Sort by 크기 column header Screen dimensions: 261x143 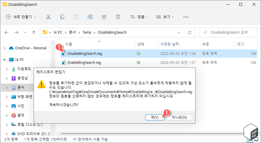point(240,44)
